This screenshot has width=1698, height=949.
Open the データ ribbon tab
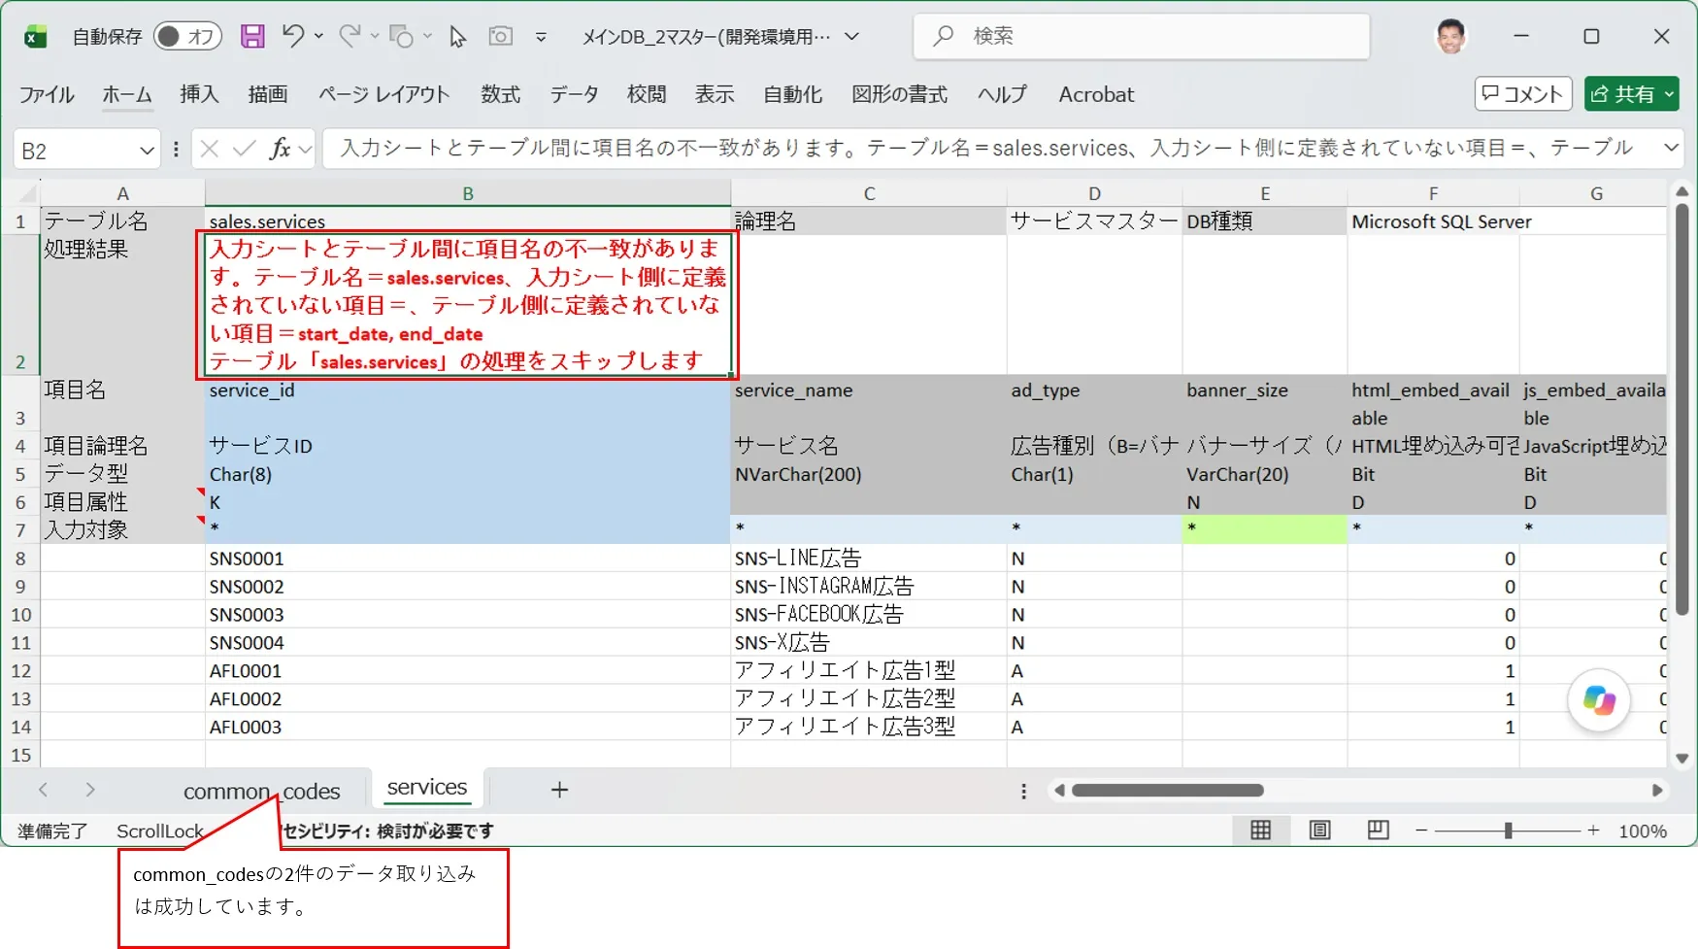(574, 94)
